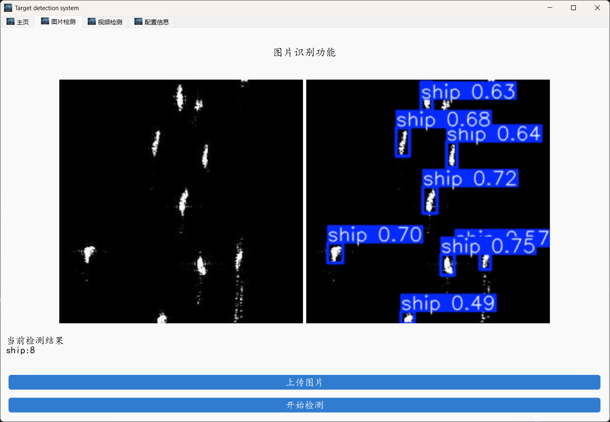
Task: Click the 主页 tab icon
Action: (11, 22)
